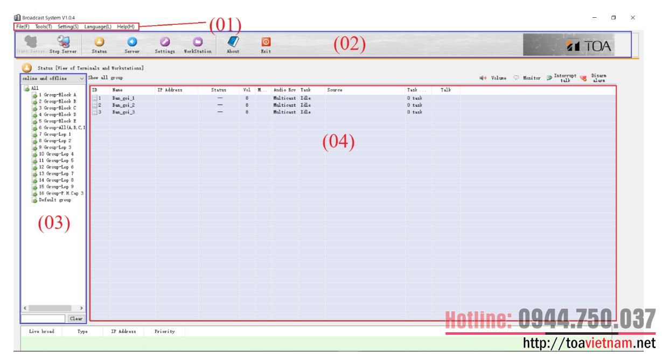This screenshot has height=357, width=662.
Task: Click the Status column header
Action: 219,90
